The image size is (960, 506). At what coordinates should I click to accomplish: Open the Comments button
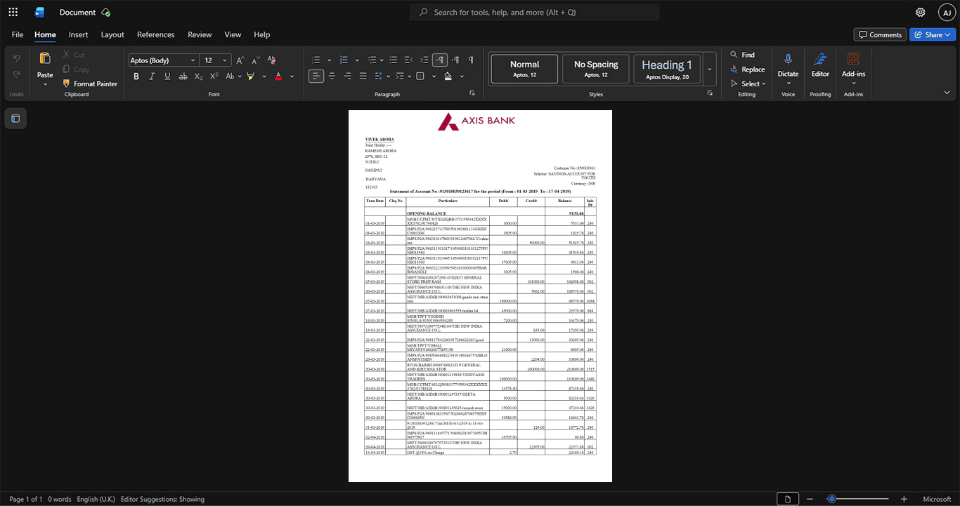(x=880, y=34)
